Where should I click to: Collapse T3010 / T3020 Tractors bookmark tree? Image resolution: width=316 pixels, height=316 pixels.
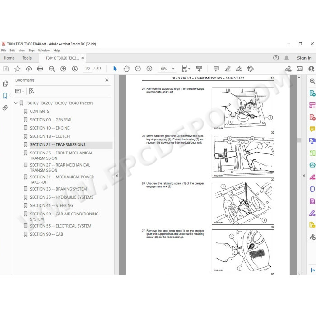(x=16, y=103)
